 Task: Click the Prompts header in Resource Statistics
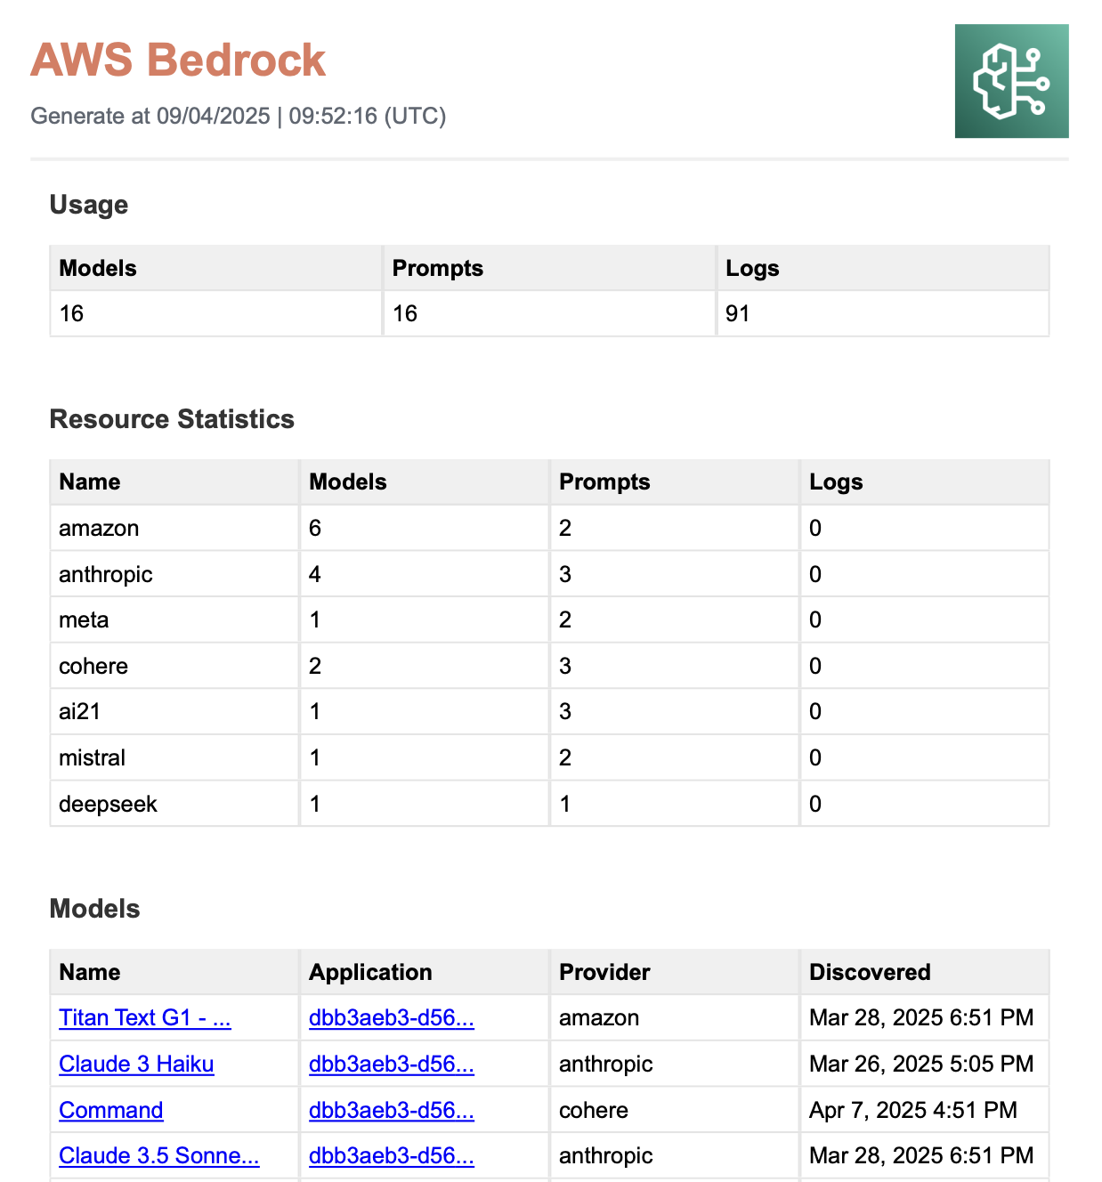[604, 482]
